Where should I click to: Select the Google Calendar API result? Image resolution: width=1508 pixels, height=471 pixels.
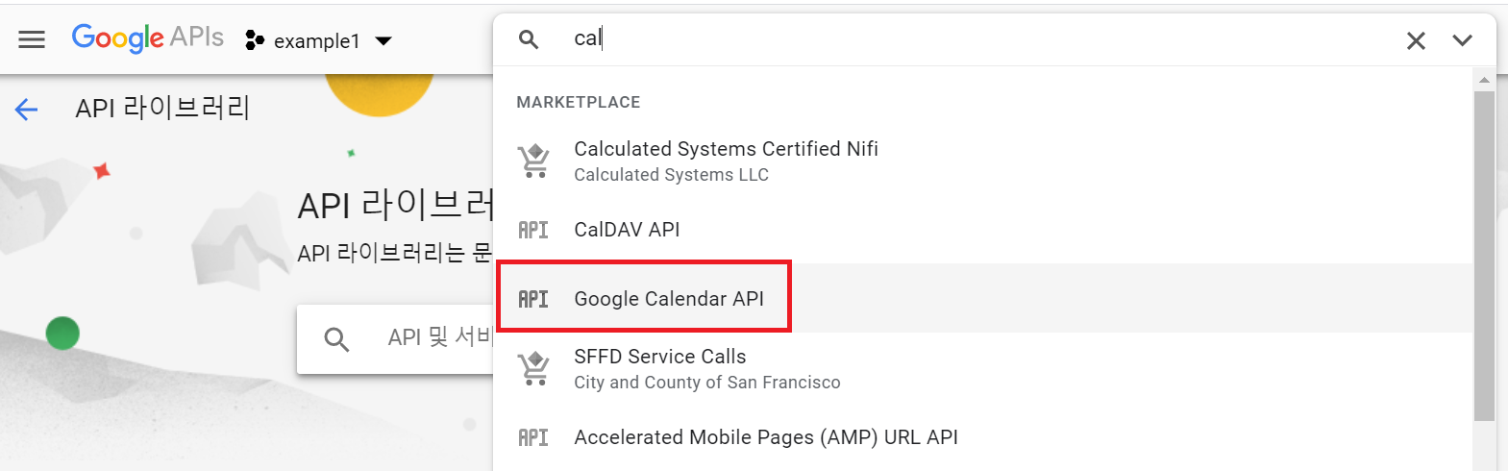tap(983, 298)
